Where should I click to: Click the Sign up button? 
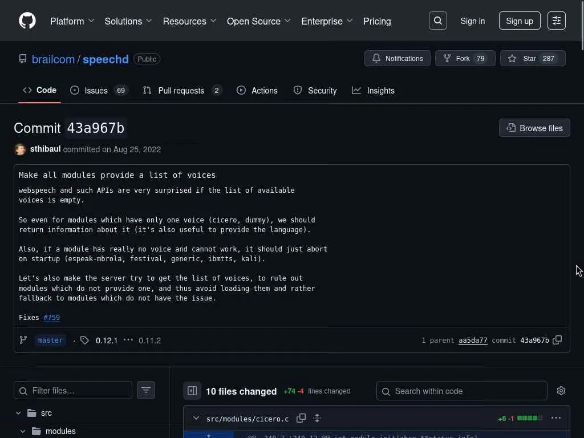[519, 21]
